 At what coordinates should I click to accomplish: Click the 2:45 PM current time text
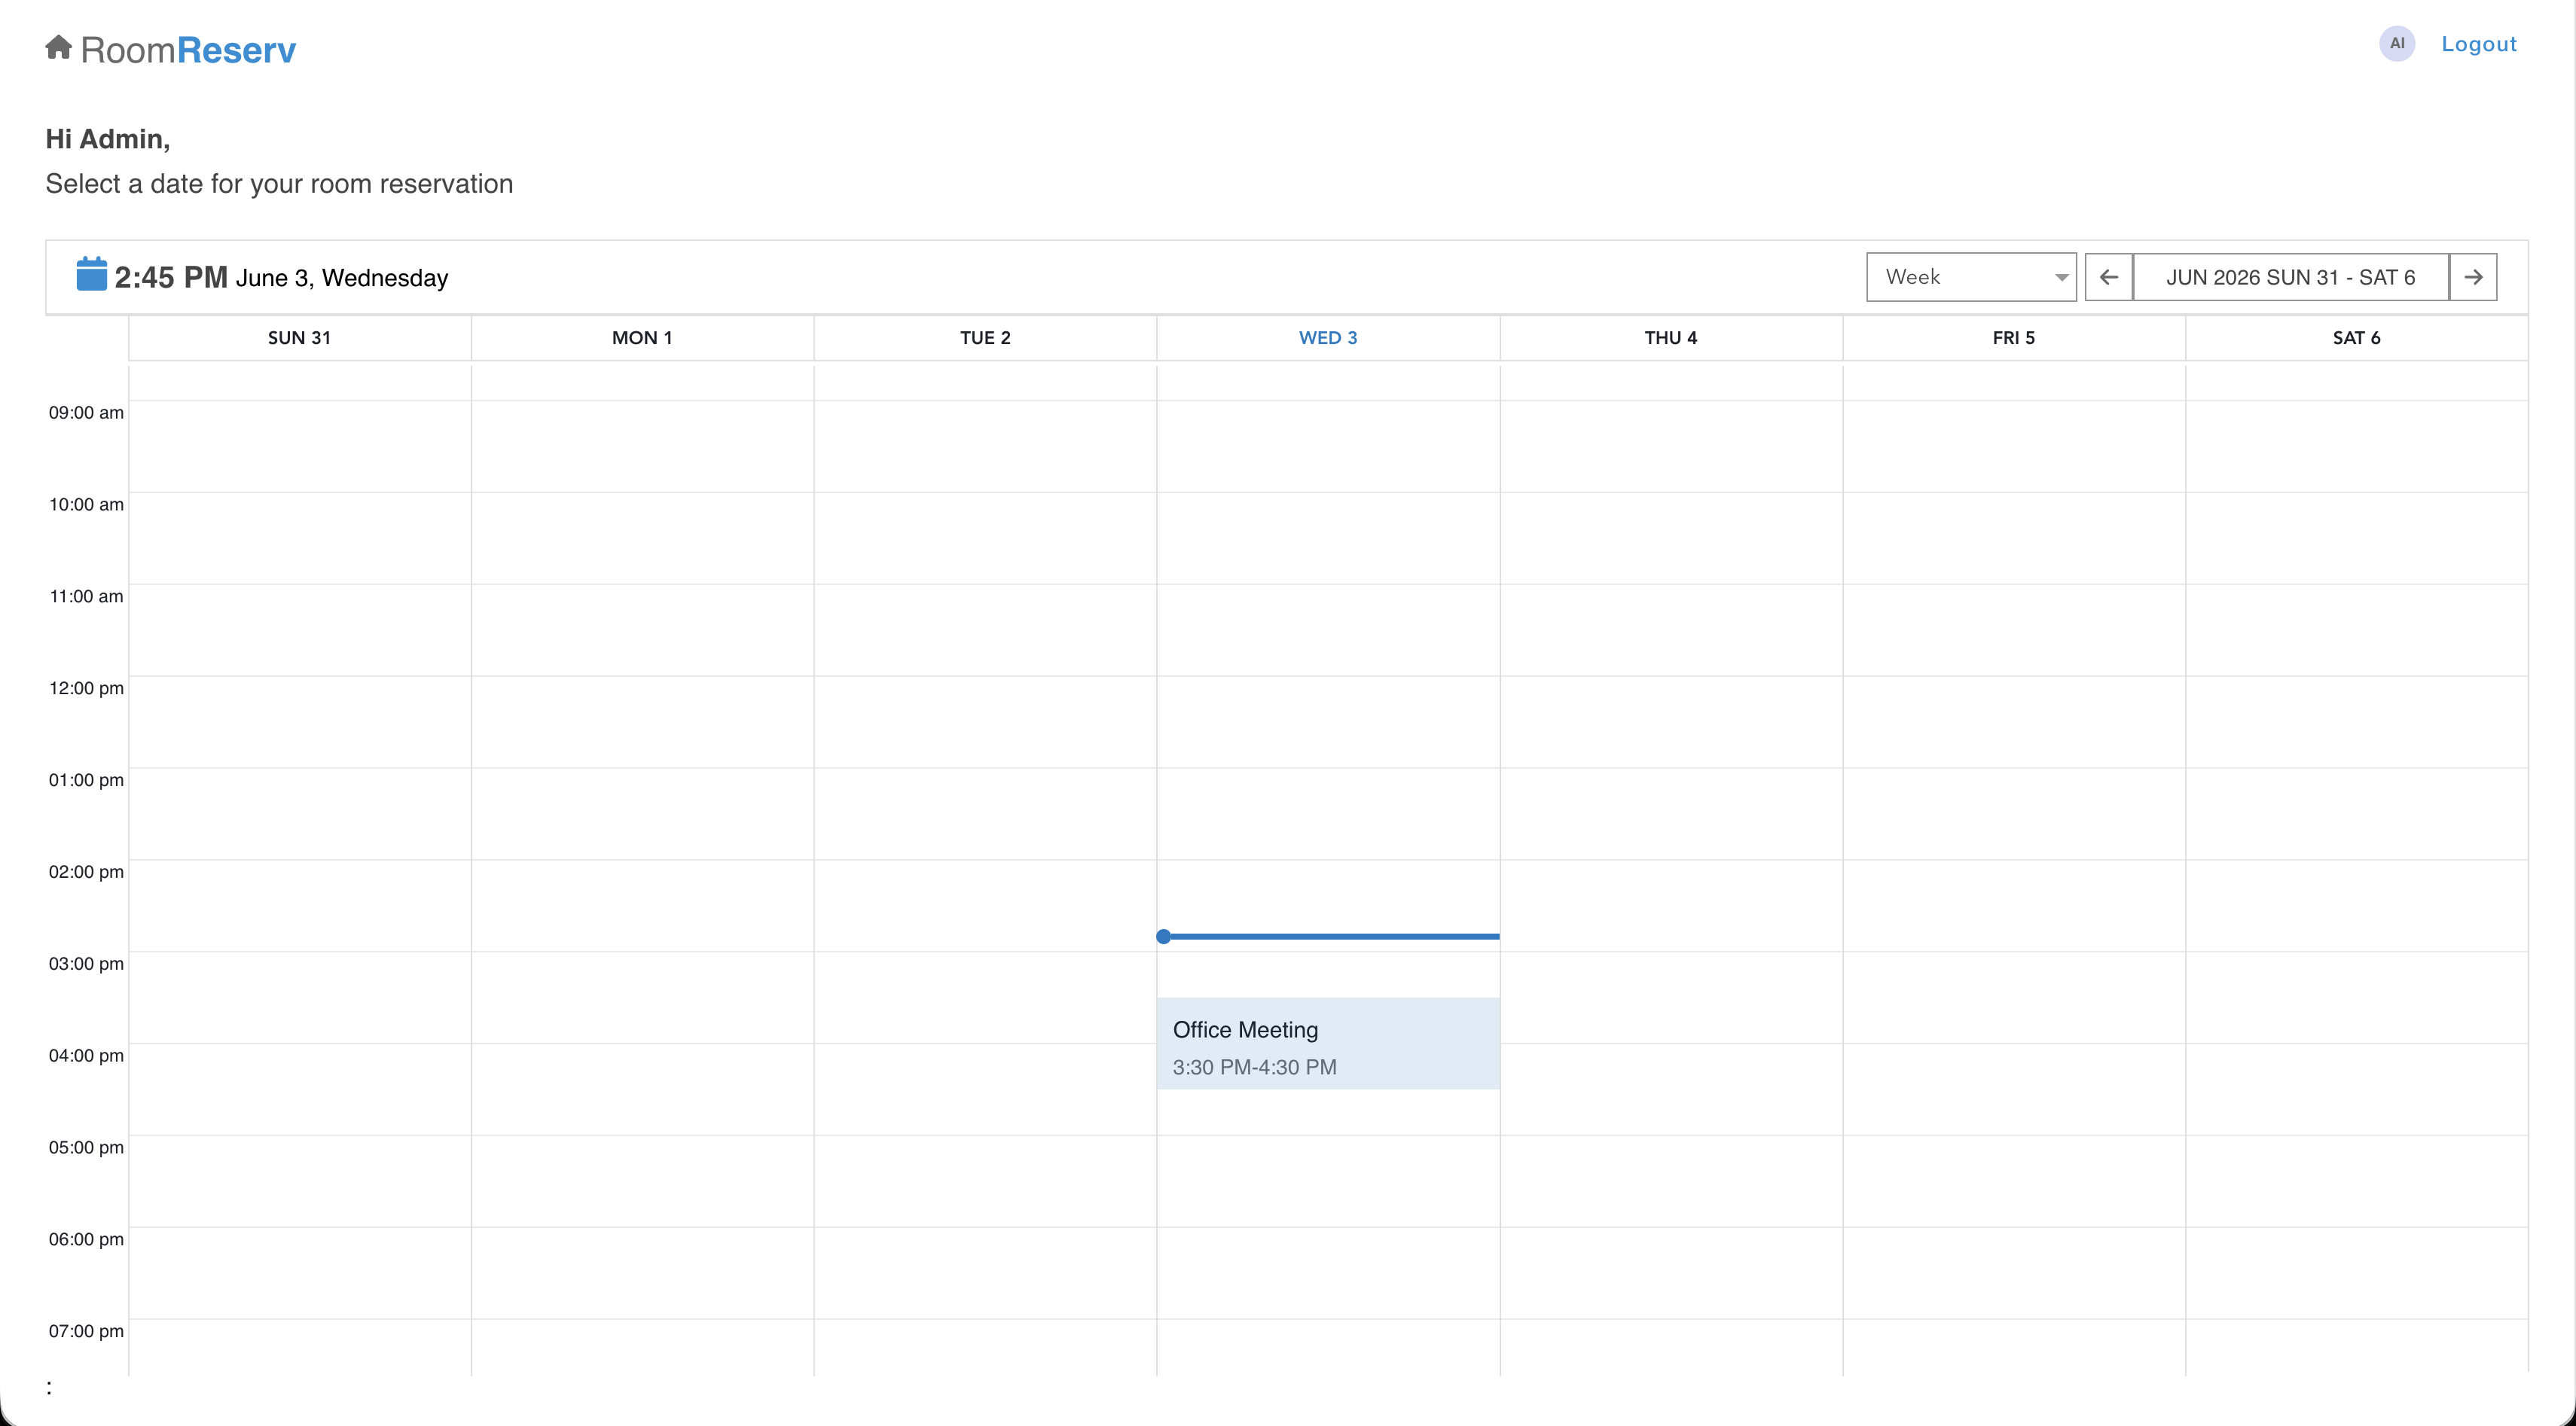(x=171, y=277)
